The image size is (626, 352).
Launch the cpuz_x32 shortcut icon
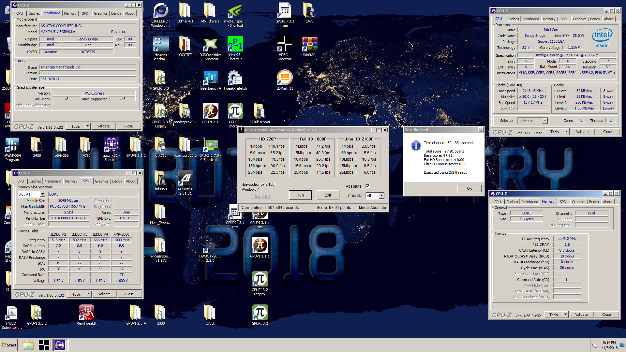(111, 149)
